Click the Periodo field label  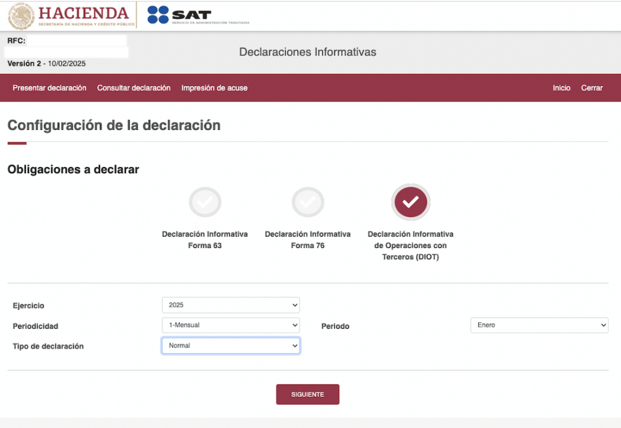(x=335, y=326)
